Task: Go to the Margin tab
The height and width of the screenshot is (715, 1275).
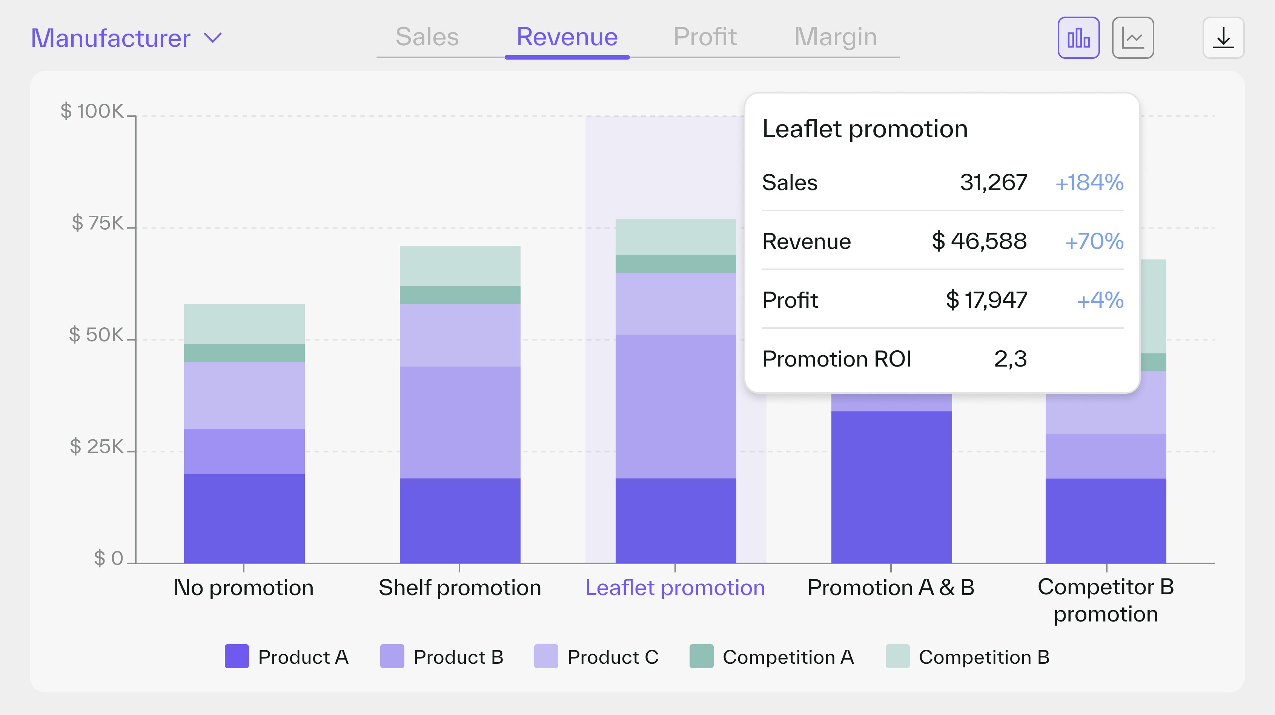Action: pyautogui.click(x=836, y=37)
